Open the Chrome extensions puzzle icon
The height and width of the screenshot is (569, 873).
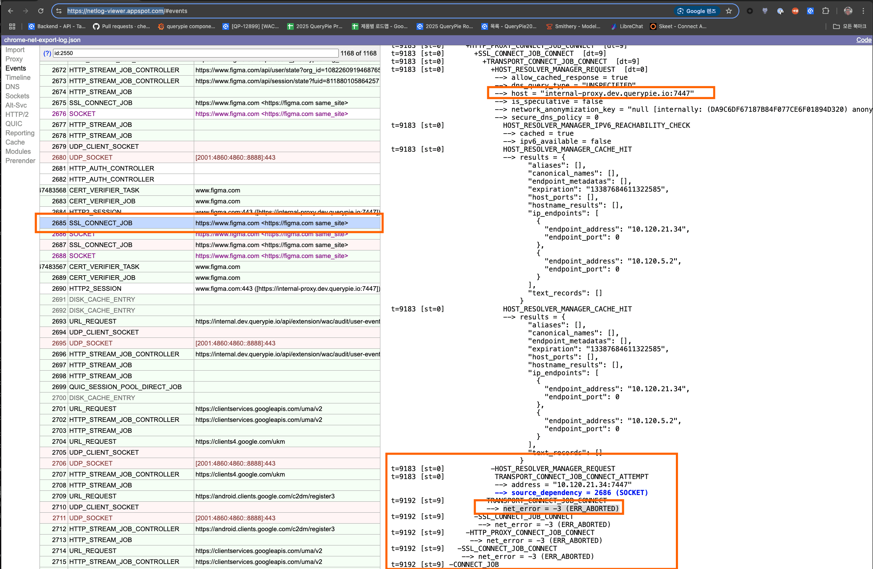(826, 11)
